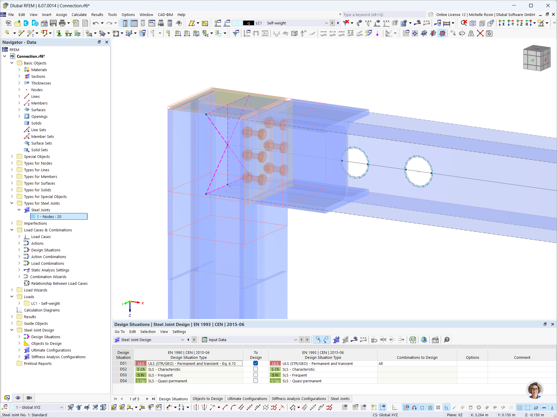The height and width of the screenshot is (418, 557).
Task: Click the Save file icon
Action: point(53,23)
